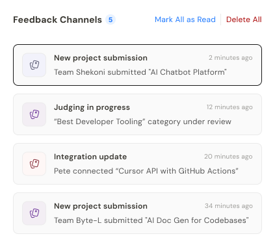Click "Pete connected" description text
The width and height of the screenshot is (275, 247).
(146, 171)
